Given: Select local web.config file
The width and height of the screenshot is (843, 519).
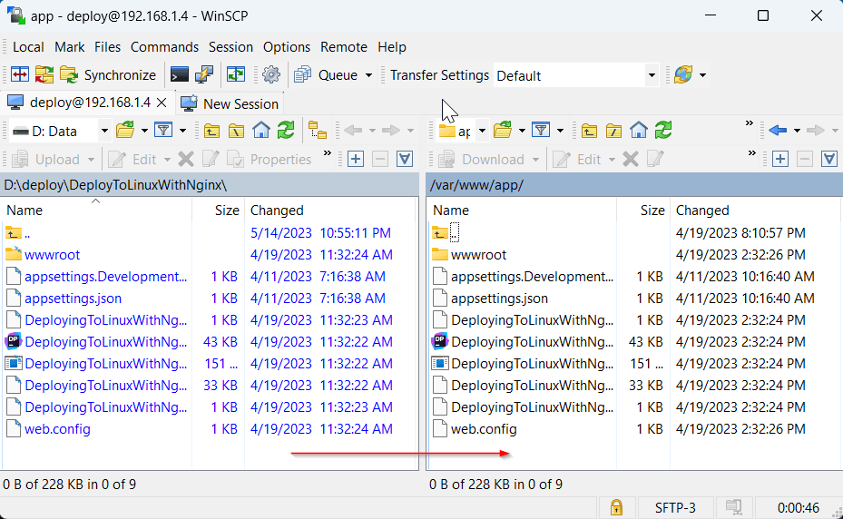Looking at the screenshot, I should coord(57,429).
